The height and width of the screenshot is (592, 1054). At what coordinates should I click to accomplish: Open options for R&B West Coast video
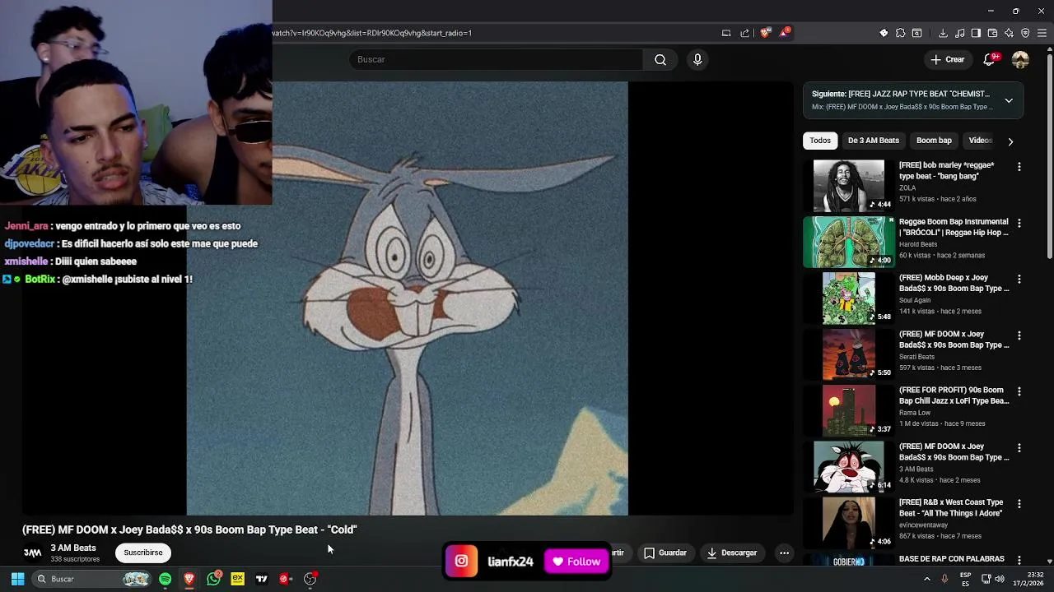click(x=1019, y=504)
